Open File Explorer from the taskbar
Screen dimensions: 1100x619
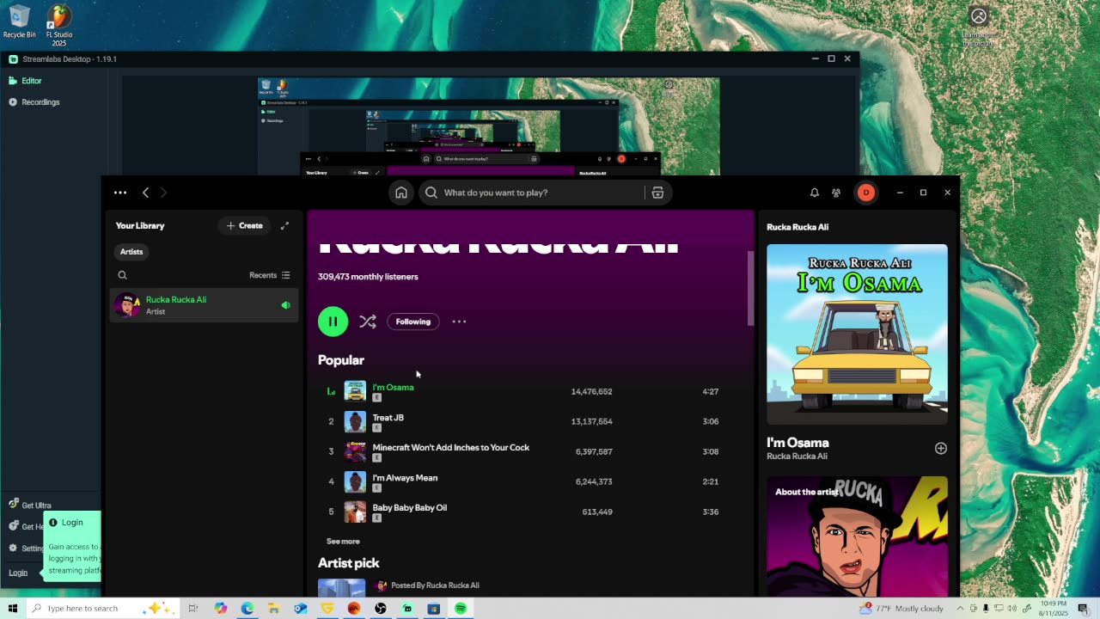pyautogui.click(x=274, y=609)
